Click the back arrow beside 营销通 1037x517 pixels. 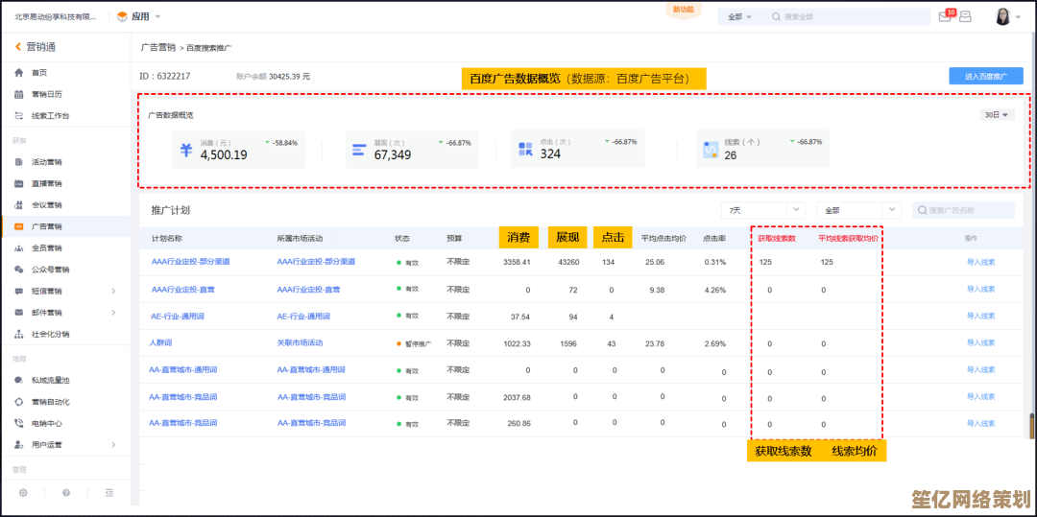tap(17, 47)
